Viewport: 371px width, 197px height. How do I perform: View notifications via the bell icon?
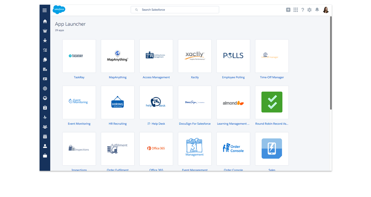click(x=317, y=10)
